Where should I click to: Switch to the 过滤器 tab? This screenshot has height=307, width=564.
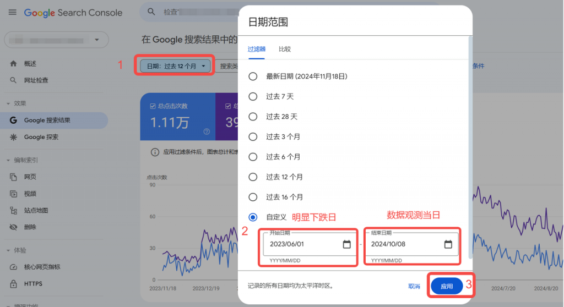tap(257, 50)
